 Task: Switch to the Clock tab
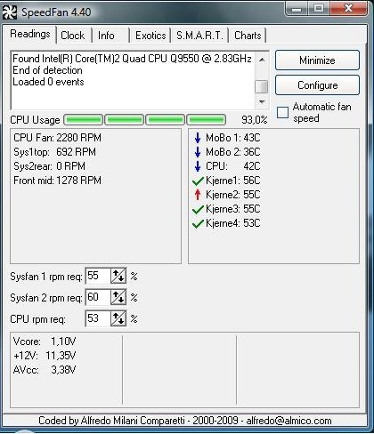coord(73,36)
